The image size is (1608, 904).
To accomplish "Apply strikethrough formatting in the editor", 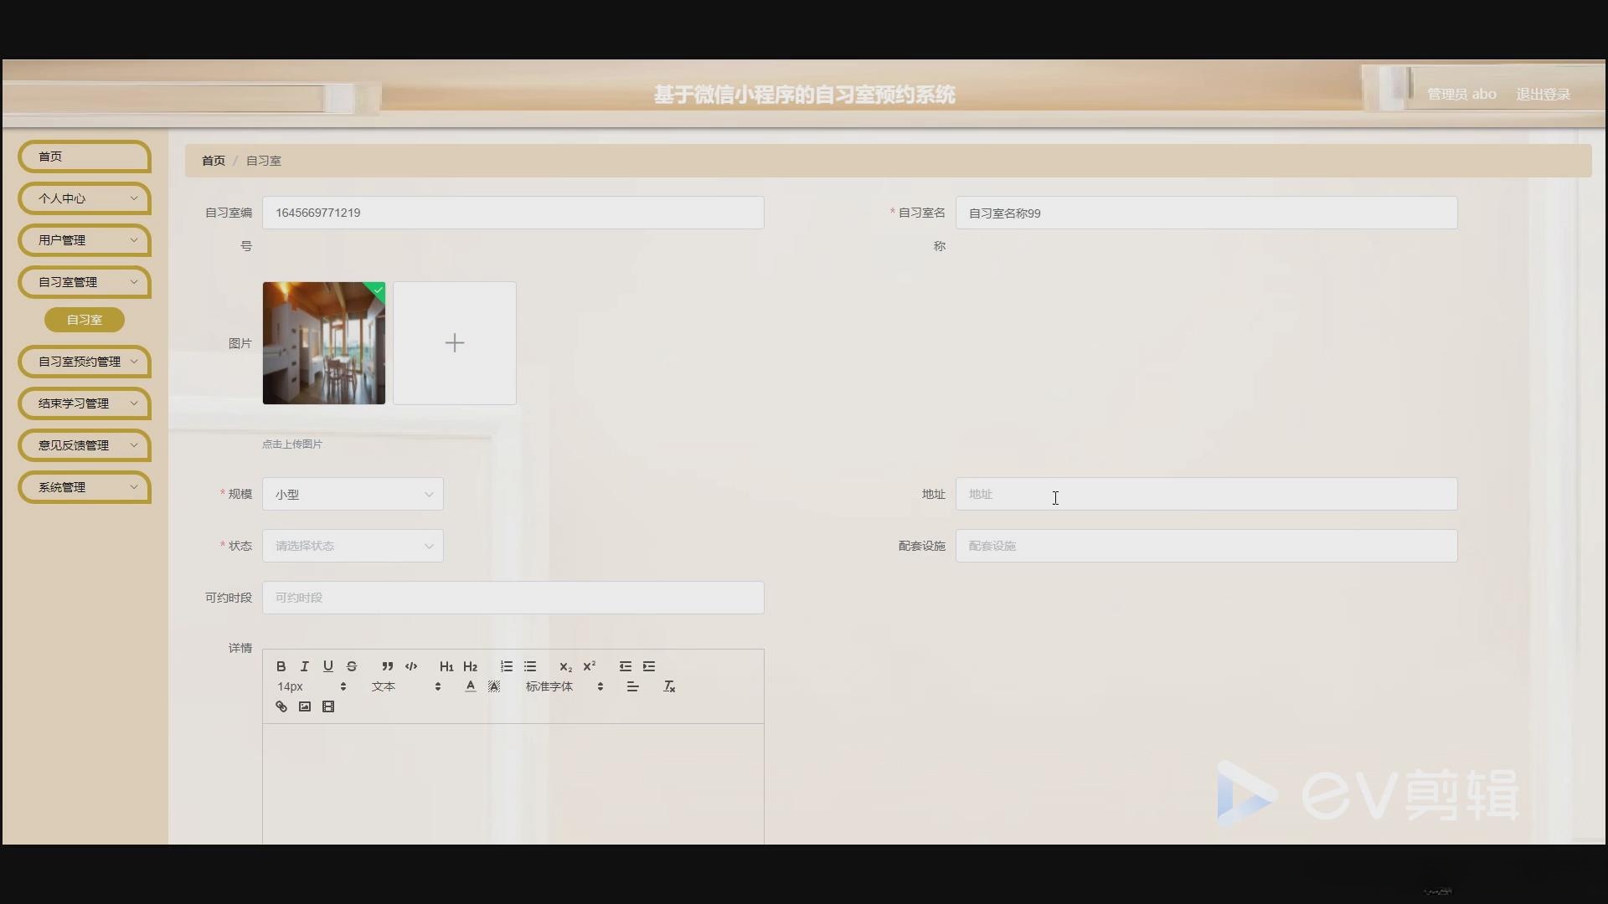I will [352, 666].
